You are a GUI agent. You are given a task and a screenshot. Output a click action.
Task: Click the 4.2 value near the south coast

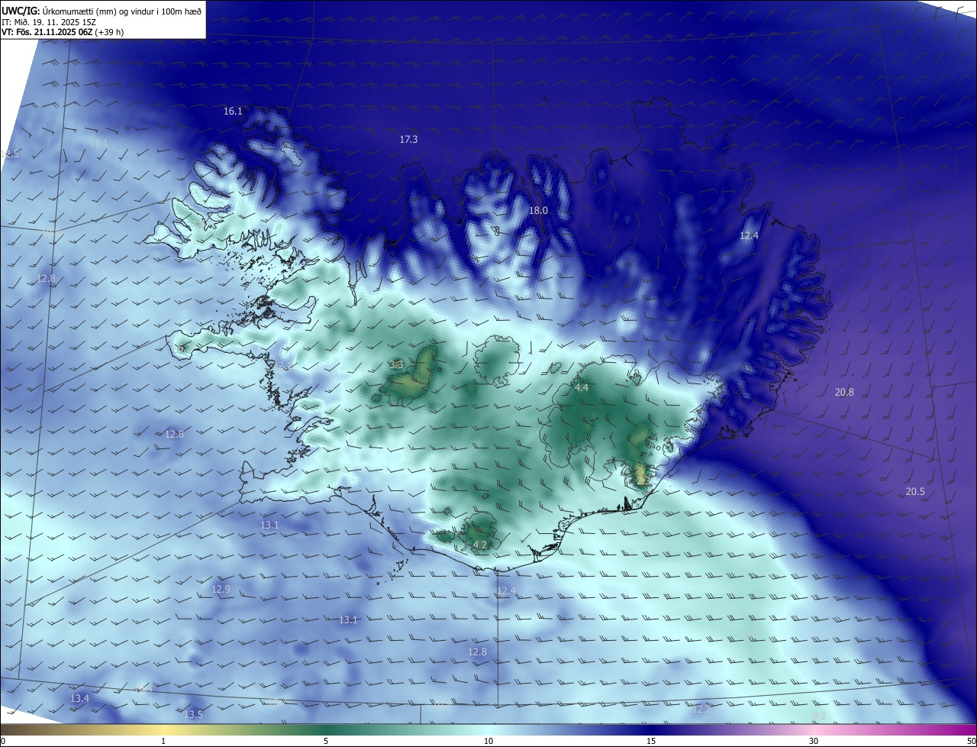(480, 545)
